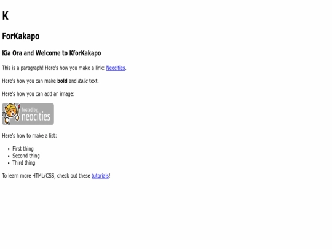Click the "To learn more HTML/CSS" text
Viewport: 332px width, 249px height.
click(x=29, y=176)
